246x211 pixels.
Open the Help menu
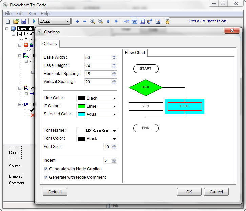click(45, 14)
